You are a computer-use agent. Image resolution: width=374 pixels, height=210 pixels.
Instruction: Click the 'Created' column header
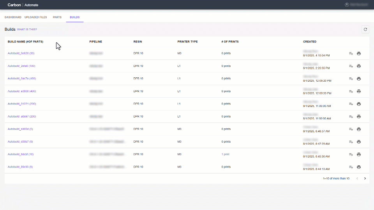click(310, 42)
